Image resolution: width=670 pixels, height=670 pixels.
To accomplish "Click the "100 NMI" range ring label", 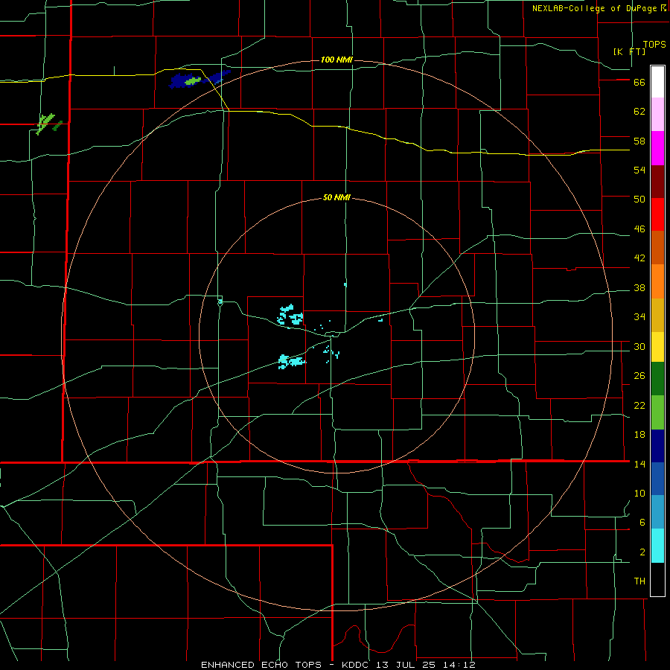I will tap(336, 60).
